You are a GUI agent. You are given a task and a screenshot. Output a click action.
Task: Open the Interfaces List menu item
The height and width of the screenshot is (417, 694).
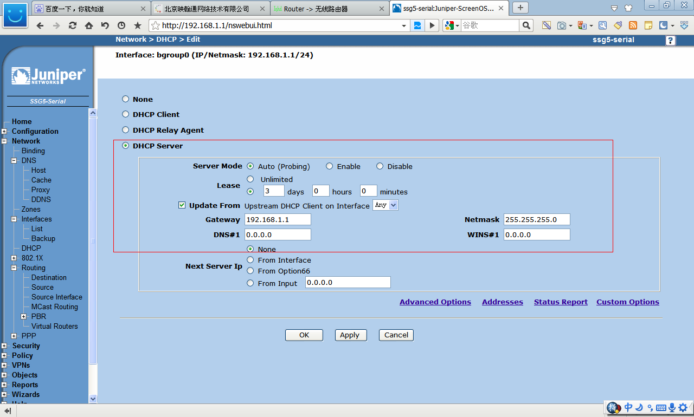pyautogui.click(x=37, y=229)
